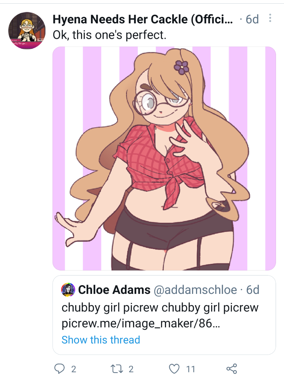
Task: Click the Chloe Adams display name
Action: click(114, 290)
